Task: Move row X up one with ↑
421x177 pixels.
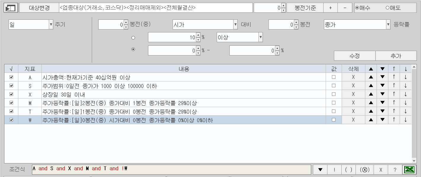Action: 394,94
